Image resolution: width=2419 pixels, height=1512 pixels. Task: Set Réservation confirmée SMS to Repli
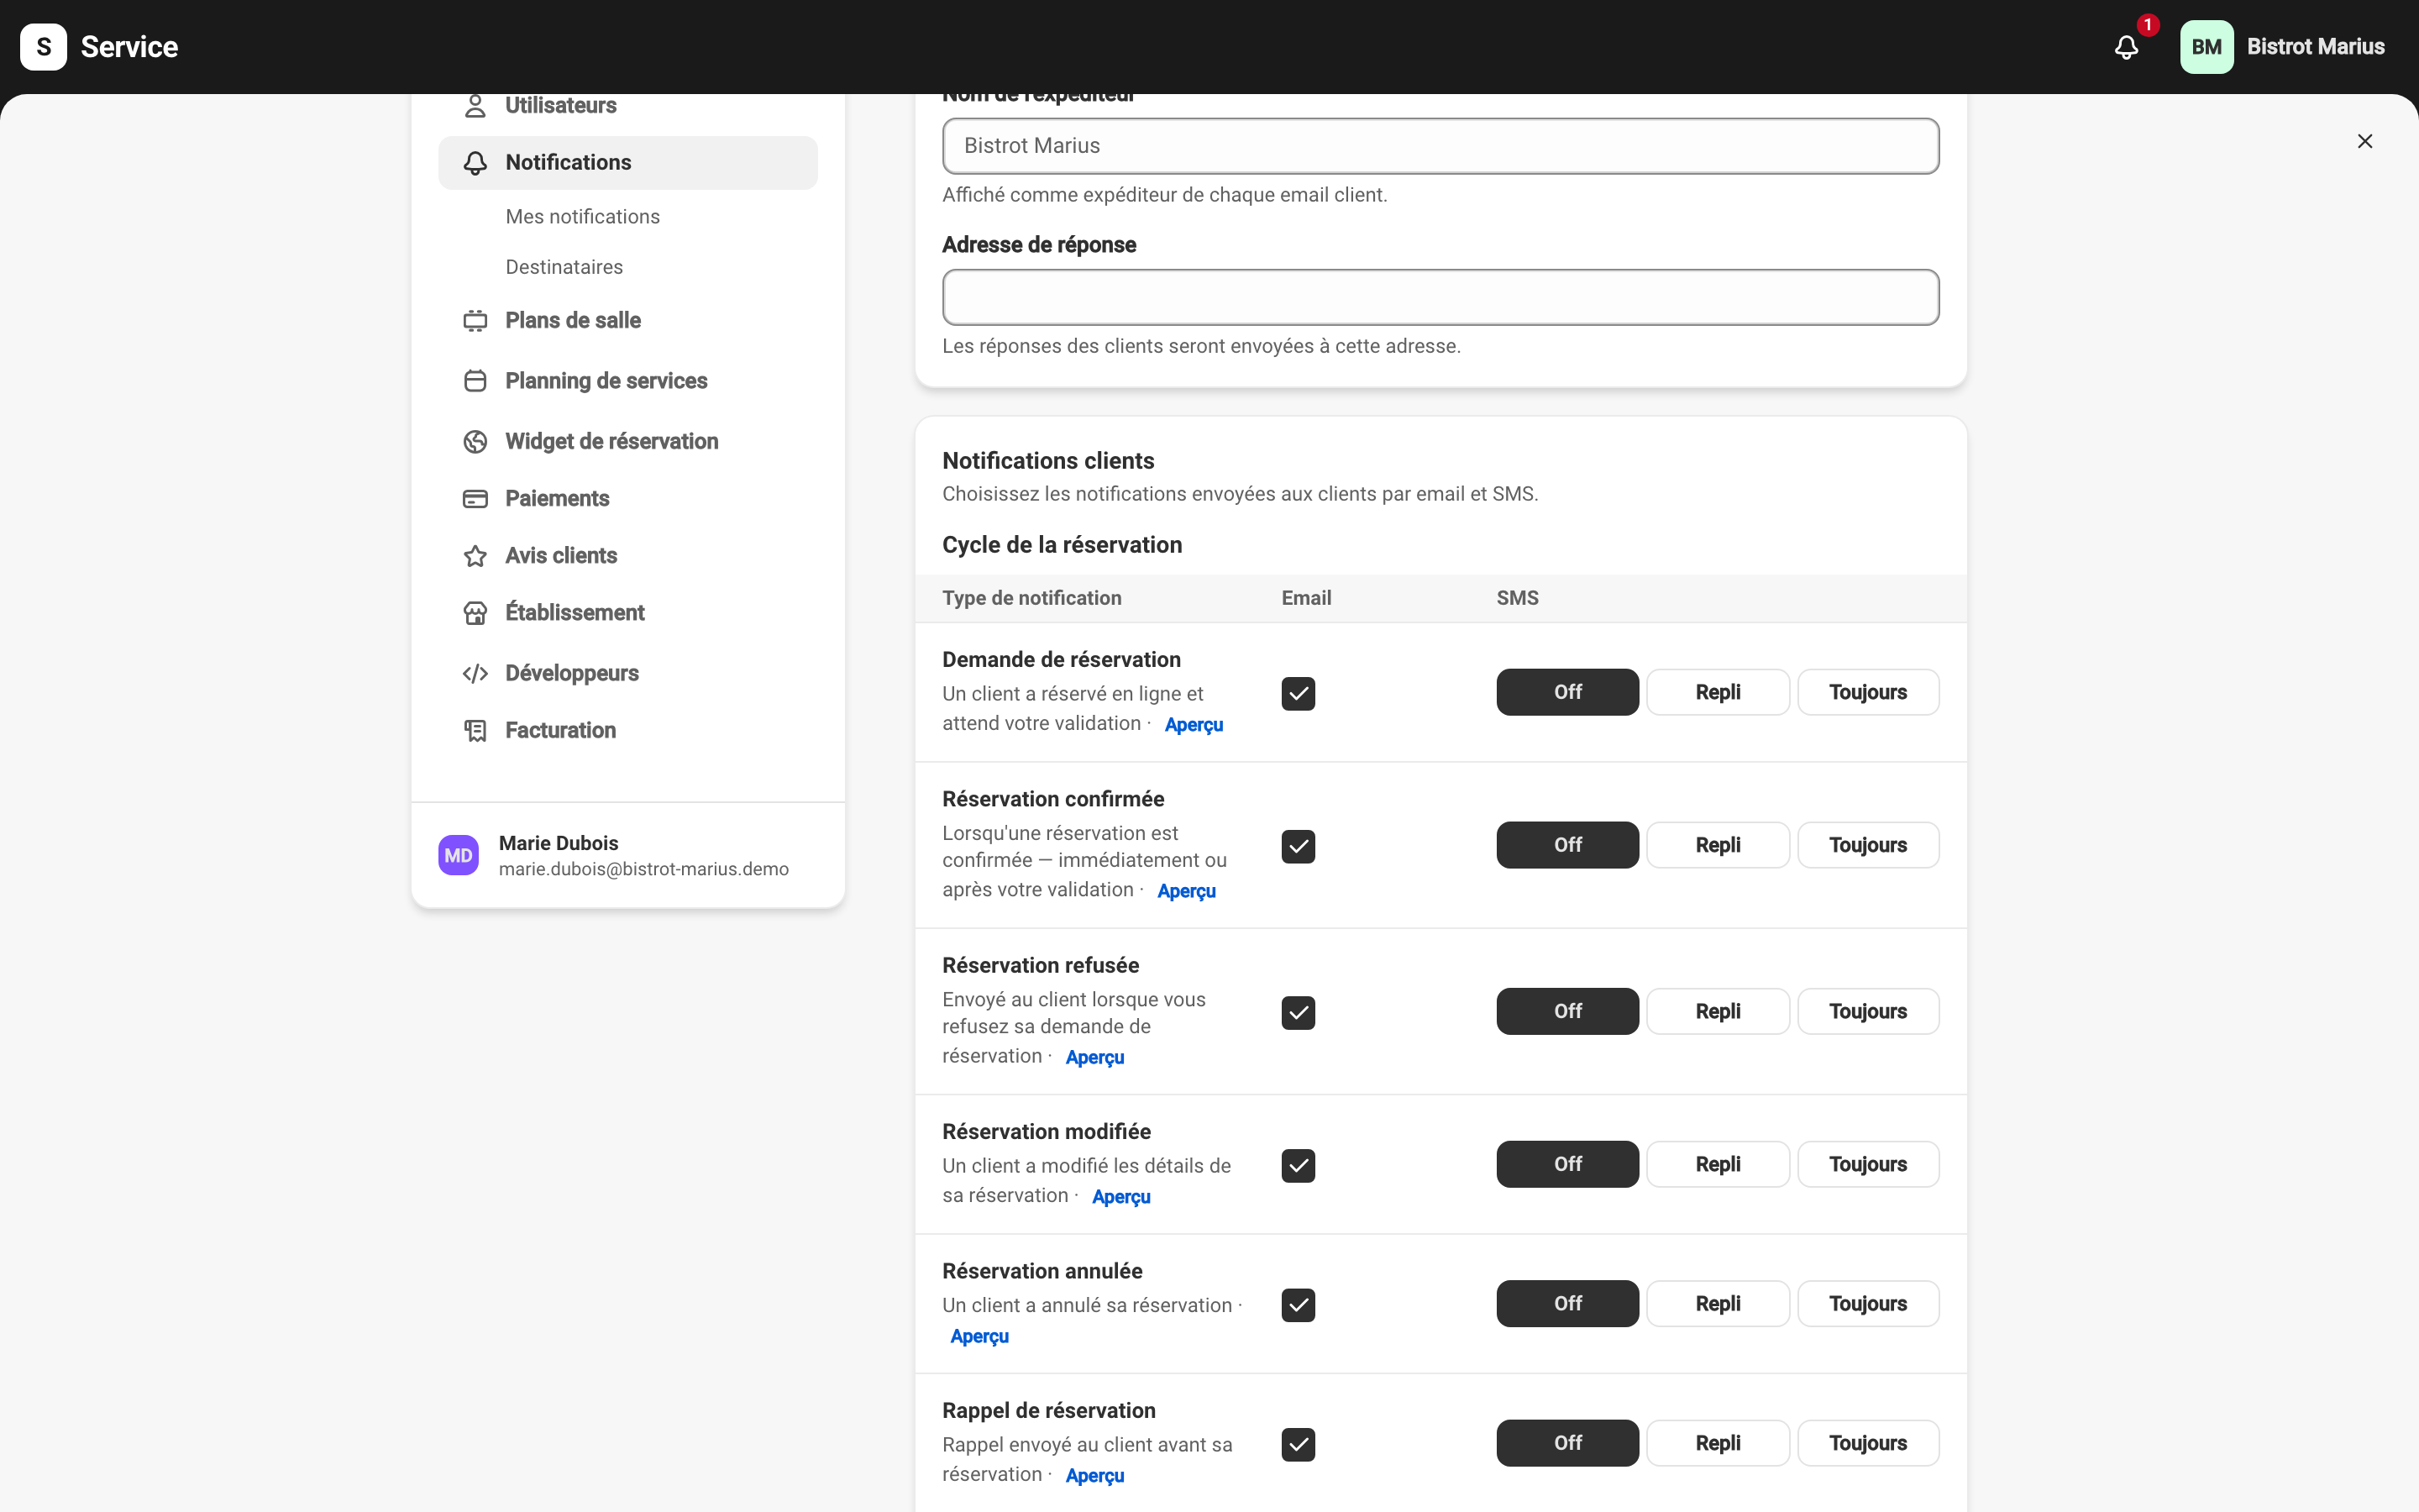(x=1718, y=845)
